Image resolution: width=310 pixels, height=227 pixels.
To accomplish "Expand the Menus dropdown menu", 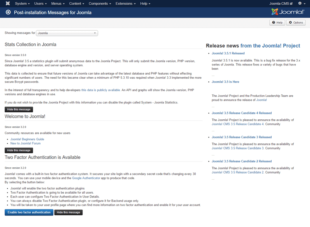I will pyautogui.click(x=58, y=3).
